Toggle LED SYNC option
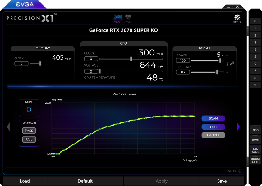Image resolution: width=262 pixels, height=186 pixels. tap(255, 149)
